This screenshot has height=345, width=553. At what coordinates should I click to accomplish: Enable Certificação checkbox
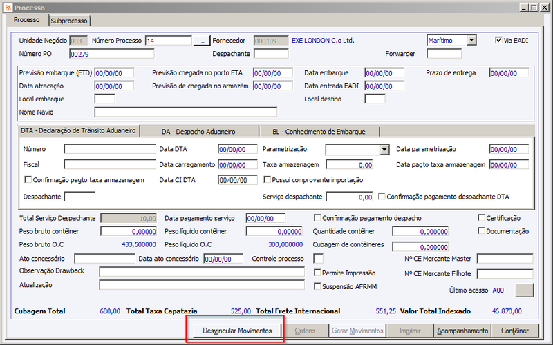pos(481,217)
